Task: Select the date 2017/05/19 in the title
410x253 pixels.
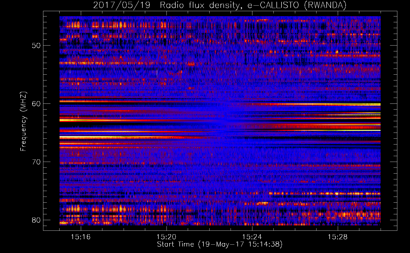Action: tap(122, 5)
